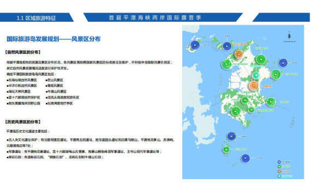Click the upper blue marker in the southern sea
311x196 pixels.
231,136
